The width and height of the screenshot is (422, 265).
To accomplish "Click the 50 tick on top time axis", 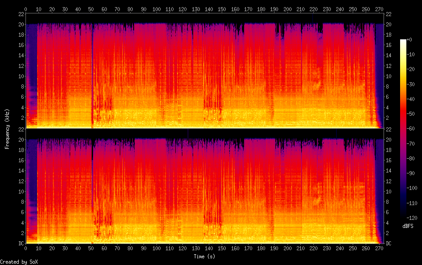I will point(91,9).
